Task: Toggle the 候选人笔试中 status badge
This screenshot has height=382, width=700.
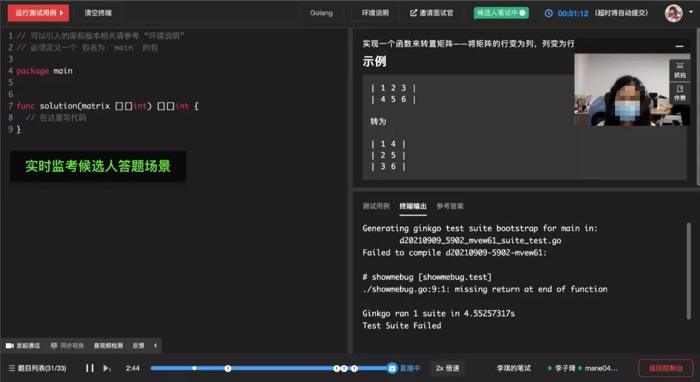Action: [x=500, y=12]
